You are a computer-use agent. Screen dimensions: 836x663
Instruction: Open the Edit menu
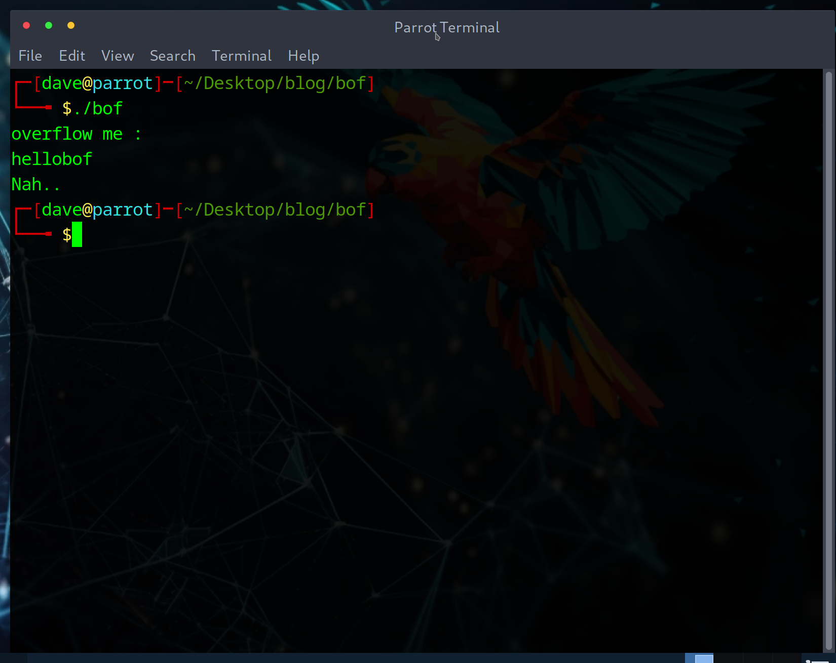tap(72, 56)
